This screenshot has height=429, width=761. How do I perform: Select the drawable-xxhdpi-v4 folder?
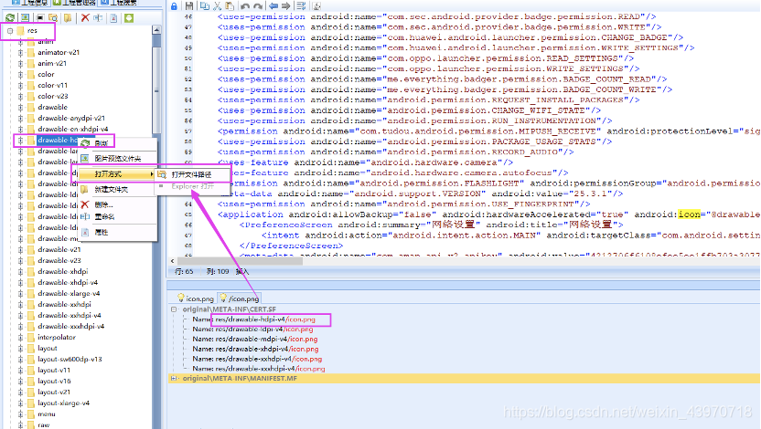[x=70, y=315]
